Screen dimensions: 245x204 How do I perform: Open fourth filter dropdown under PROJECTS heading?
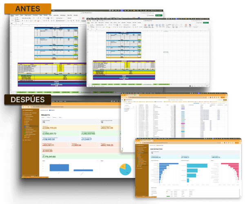click(x=60, y=117)
